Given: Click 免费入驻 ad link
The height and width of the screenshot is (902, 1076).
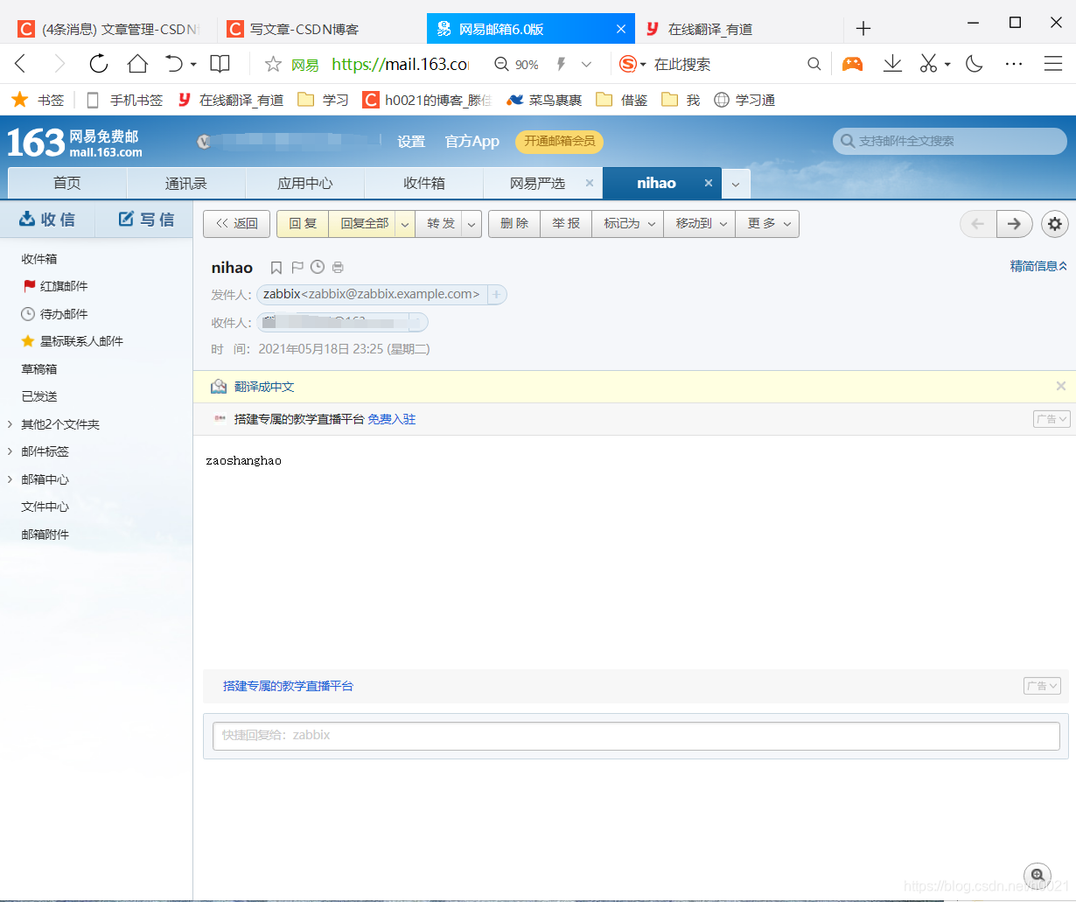Looking at the screenshot, I should click(x=392, y=419).
